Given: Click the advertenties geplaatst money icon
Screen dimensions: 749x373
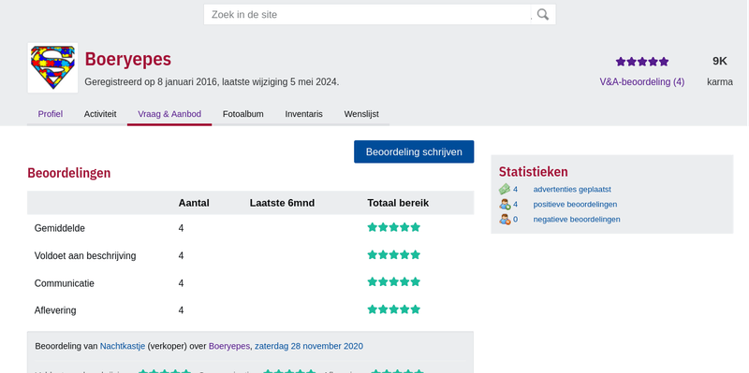Looking at the screenshot, I should click(x=505, y=190).
